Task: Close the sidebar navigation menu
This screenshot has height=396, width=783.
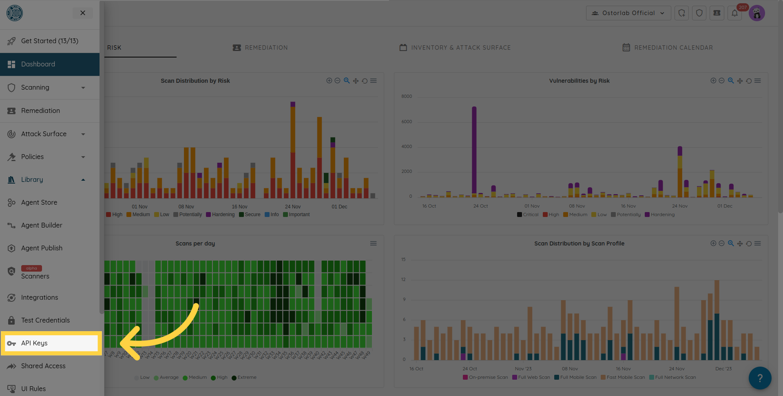Action: point(83,13)
